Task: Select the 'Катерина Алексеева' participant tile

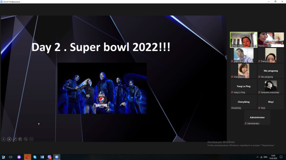Action: pyautogui.click(x=271, y=87)
